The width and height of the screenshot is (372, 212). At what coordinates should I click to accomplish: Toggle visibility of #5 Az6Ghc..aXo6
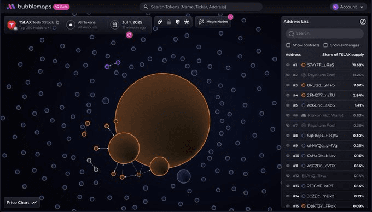pyautogui.click(x=288, y=105)
